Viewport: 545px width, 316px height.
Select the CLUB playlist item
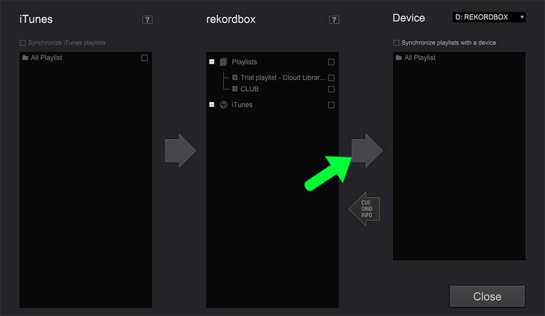[249, 89]
